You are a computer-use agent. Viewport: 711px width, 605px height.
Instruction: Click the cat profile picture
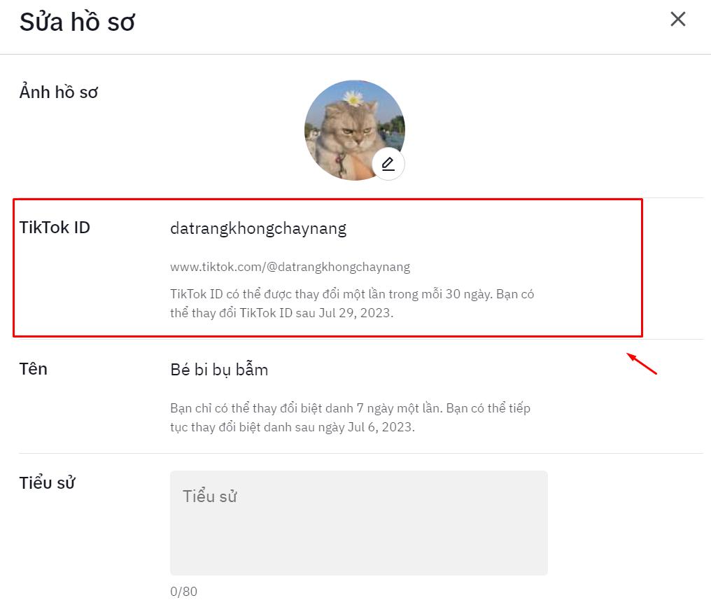click(x=355, y=130)
